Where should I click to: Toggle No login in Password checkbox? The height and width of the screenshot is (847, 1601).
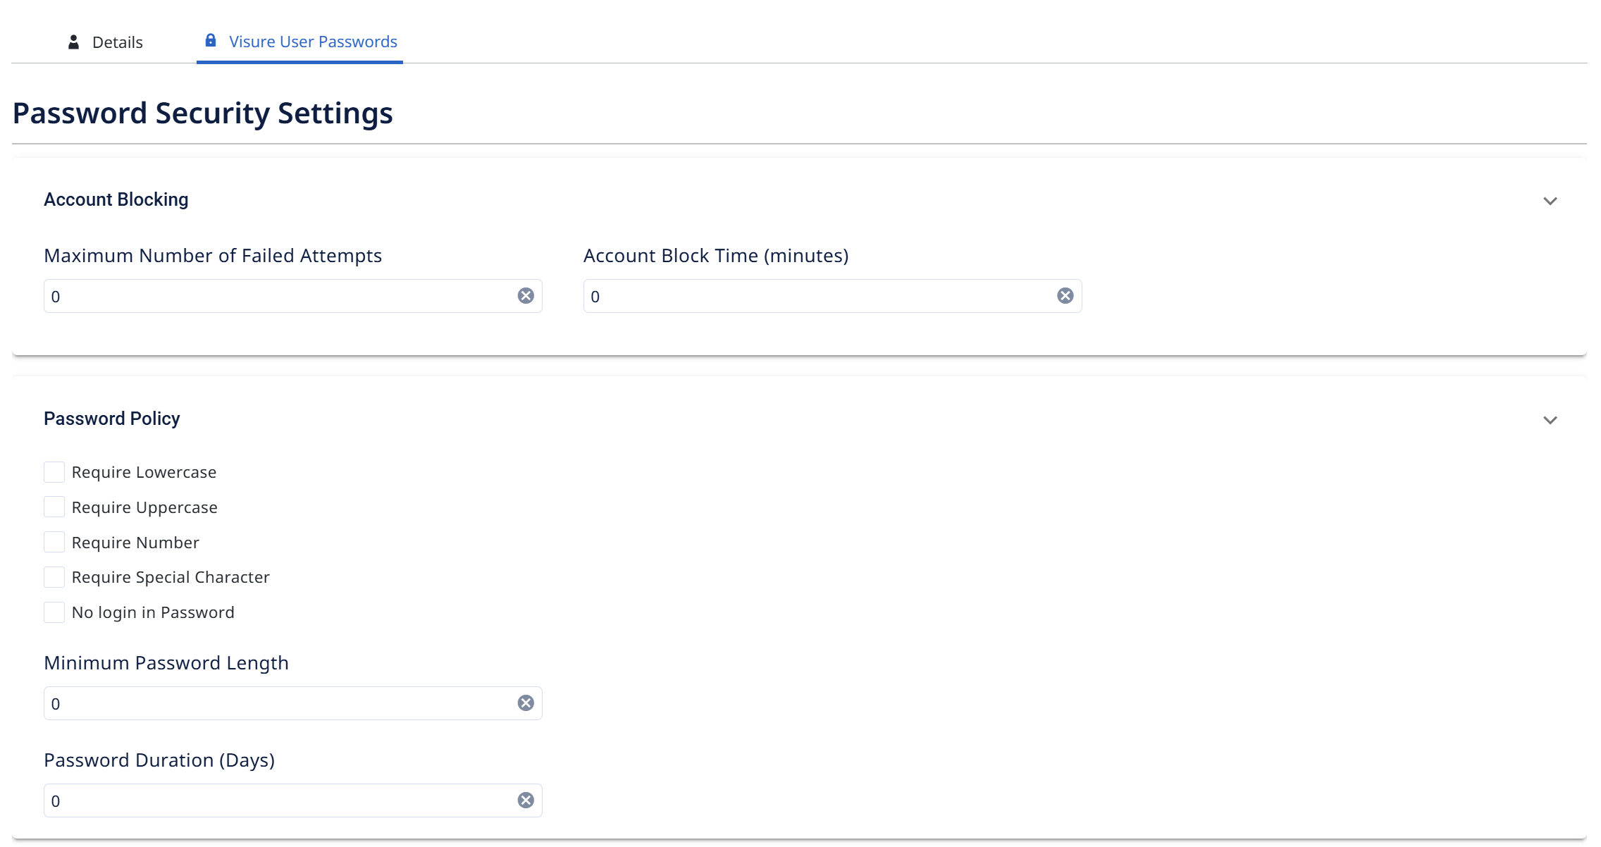[54, 612]
